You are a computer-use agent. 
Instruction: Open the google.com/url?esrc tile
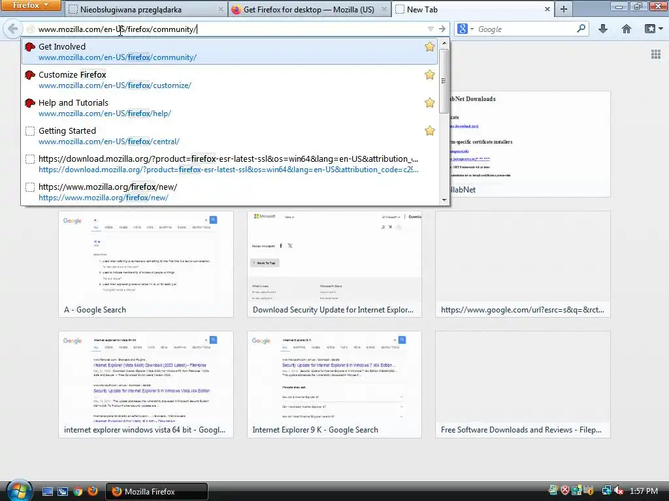pyautogui.click(x=523, y=264)
